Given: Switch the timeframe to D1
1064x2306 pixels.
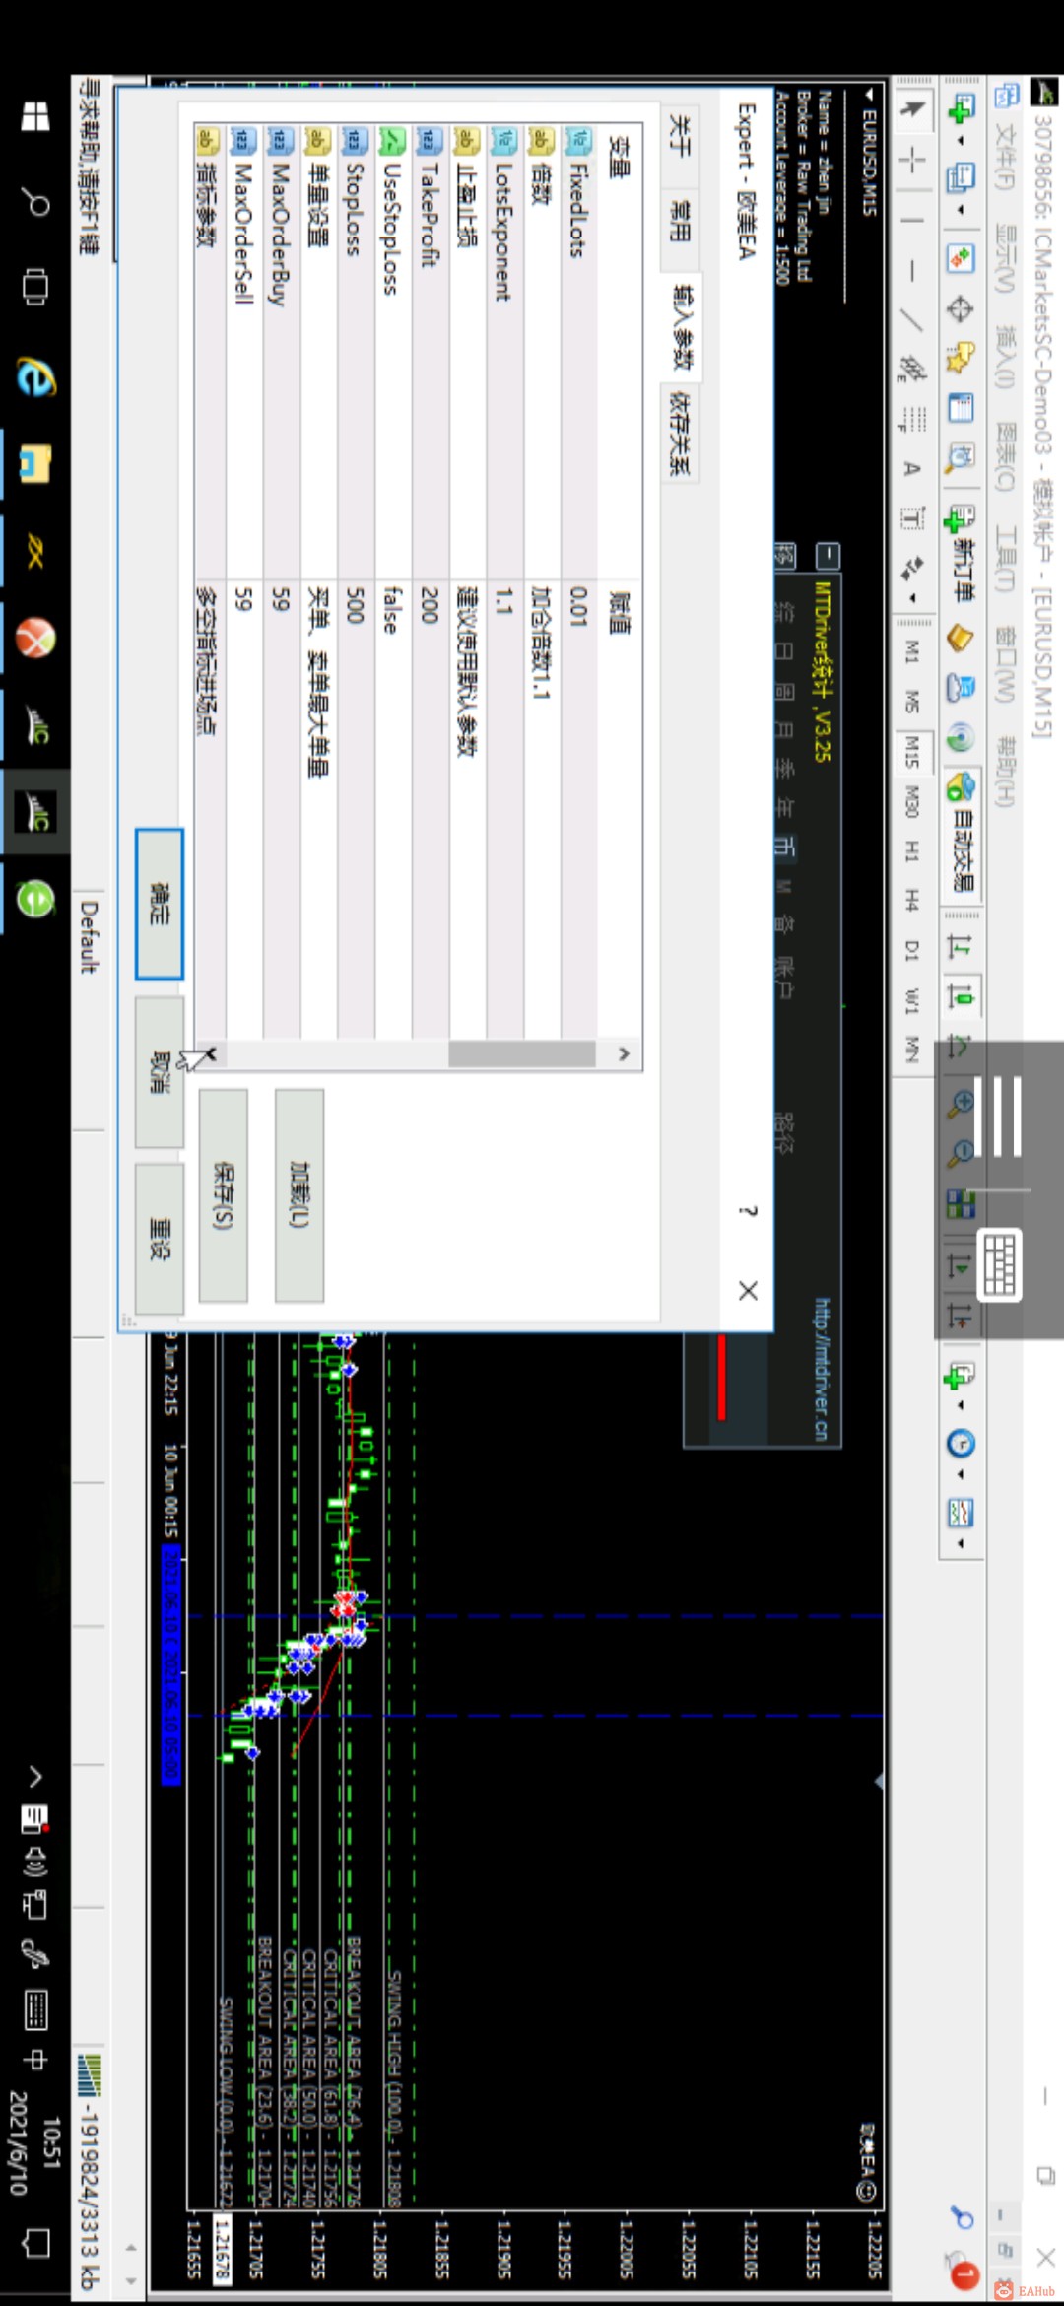Looking at the screenshot, I should (x=912, y=951).
